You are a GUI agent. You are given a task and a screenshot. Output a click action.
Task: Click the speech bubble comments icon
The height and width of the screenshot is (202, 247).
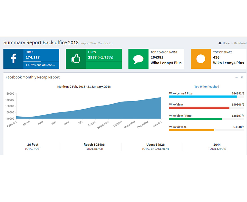[x=138, y=59]
